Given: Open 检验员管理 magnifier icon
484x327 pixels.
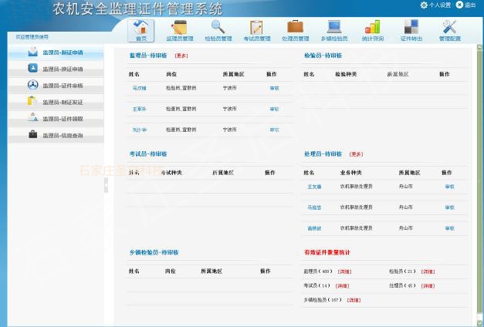Looking at the screenshot, I should 218,27.
